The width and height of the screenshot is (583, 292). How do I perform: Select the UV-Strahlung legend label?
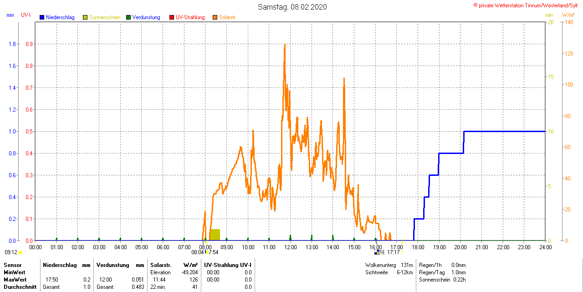[190, 17]
